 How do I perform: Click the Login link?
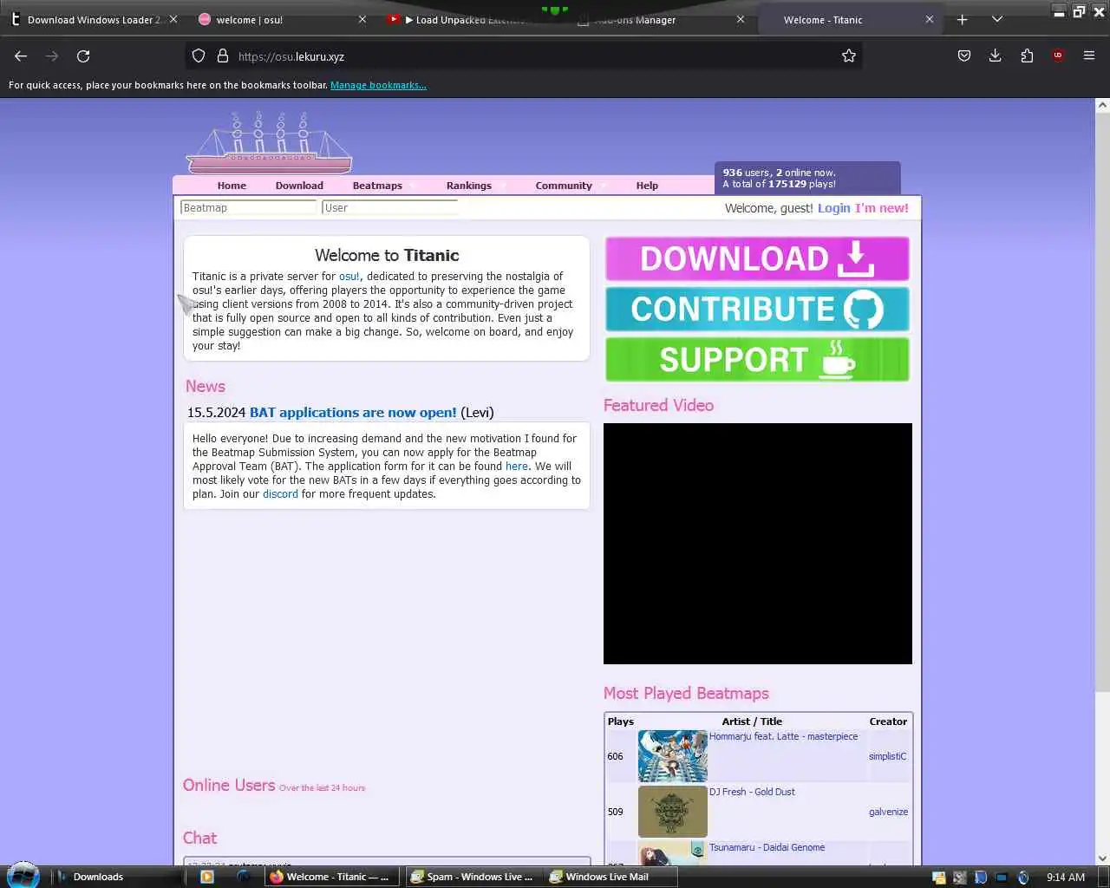pos(833,208)
